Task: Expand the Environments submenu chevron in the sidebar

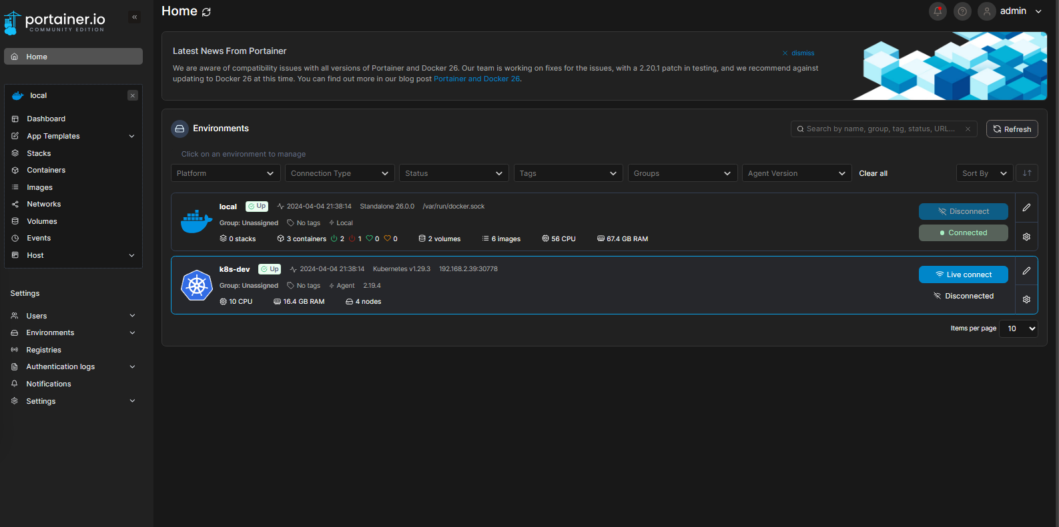Action: tap(132, 332)
